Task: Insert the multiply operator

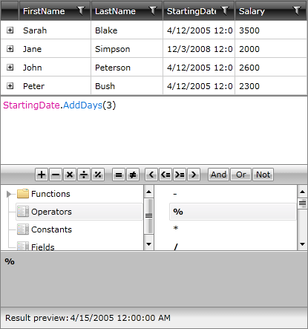Action: click(x=70, y=175)
